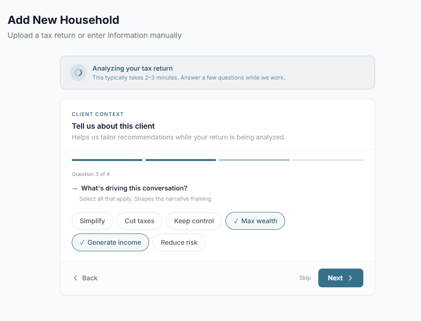Enable the Reduce risk option

tap(179, 242)
